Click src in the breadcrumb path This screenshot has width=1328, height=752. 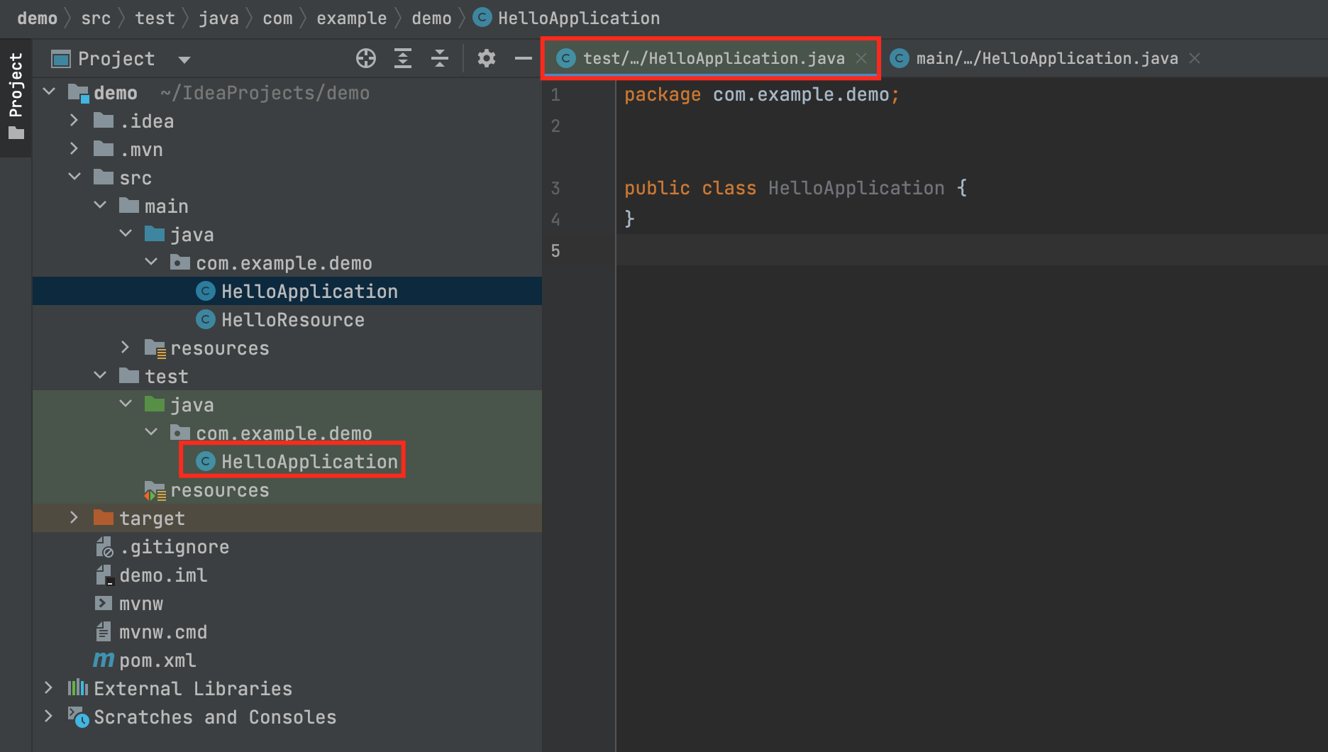96,18
